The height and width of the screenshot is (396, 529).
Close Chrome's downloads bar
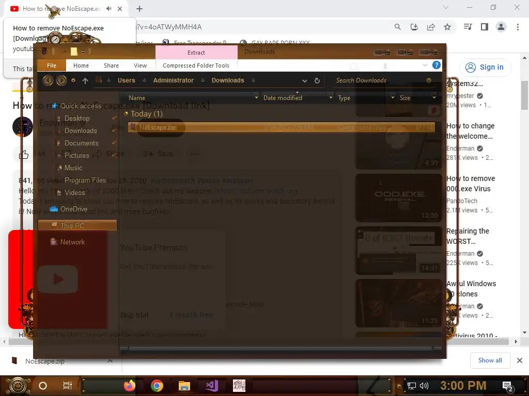520,360
